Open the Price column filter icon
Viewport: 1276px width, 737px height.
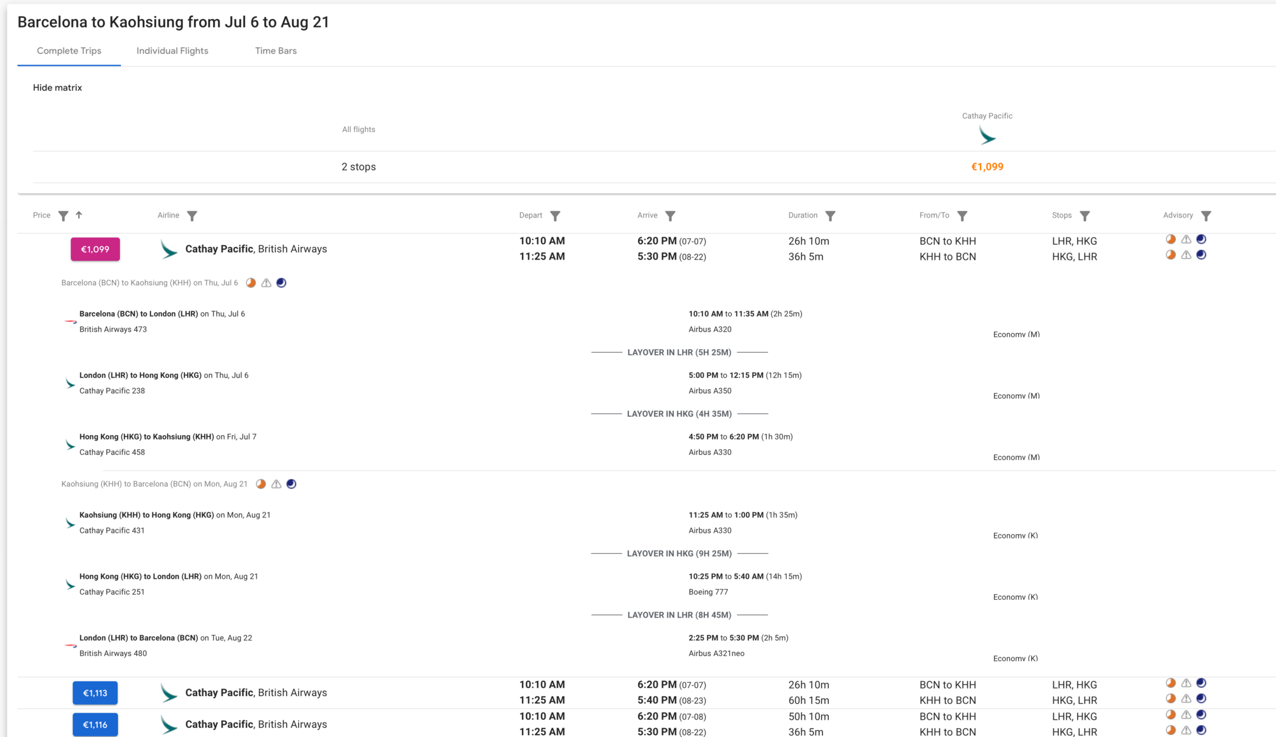coord(63,216)
